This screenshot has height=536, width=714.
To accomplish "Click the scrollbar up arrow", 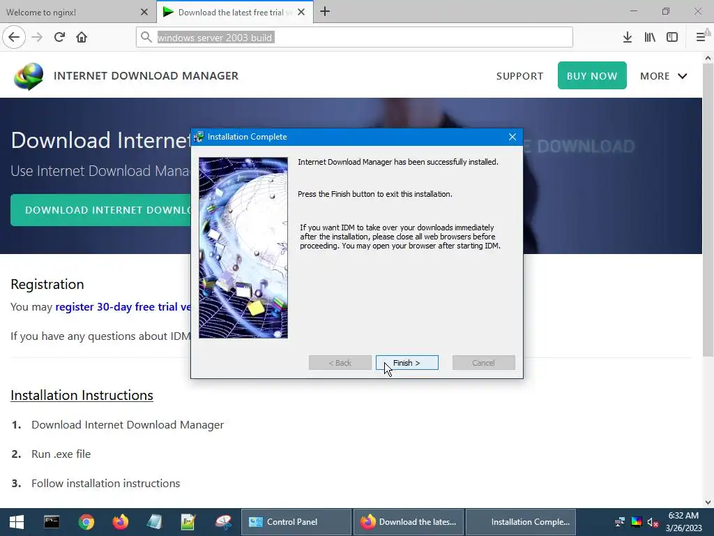I will [708, 58].
